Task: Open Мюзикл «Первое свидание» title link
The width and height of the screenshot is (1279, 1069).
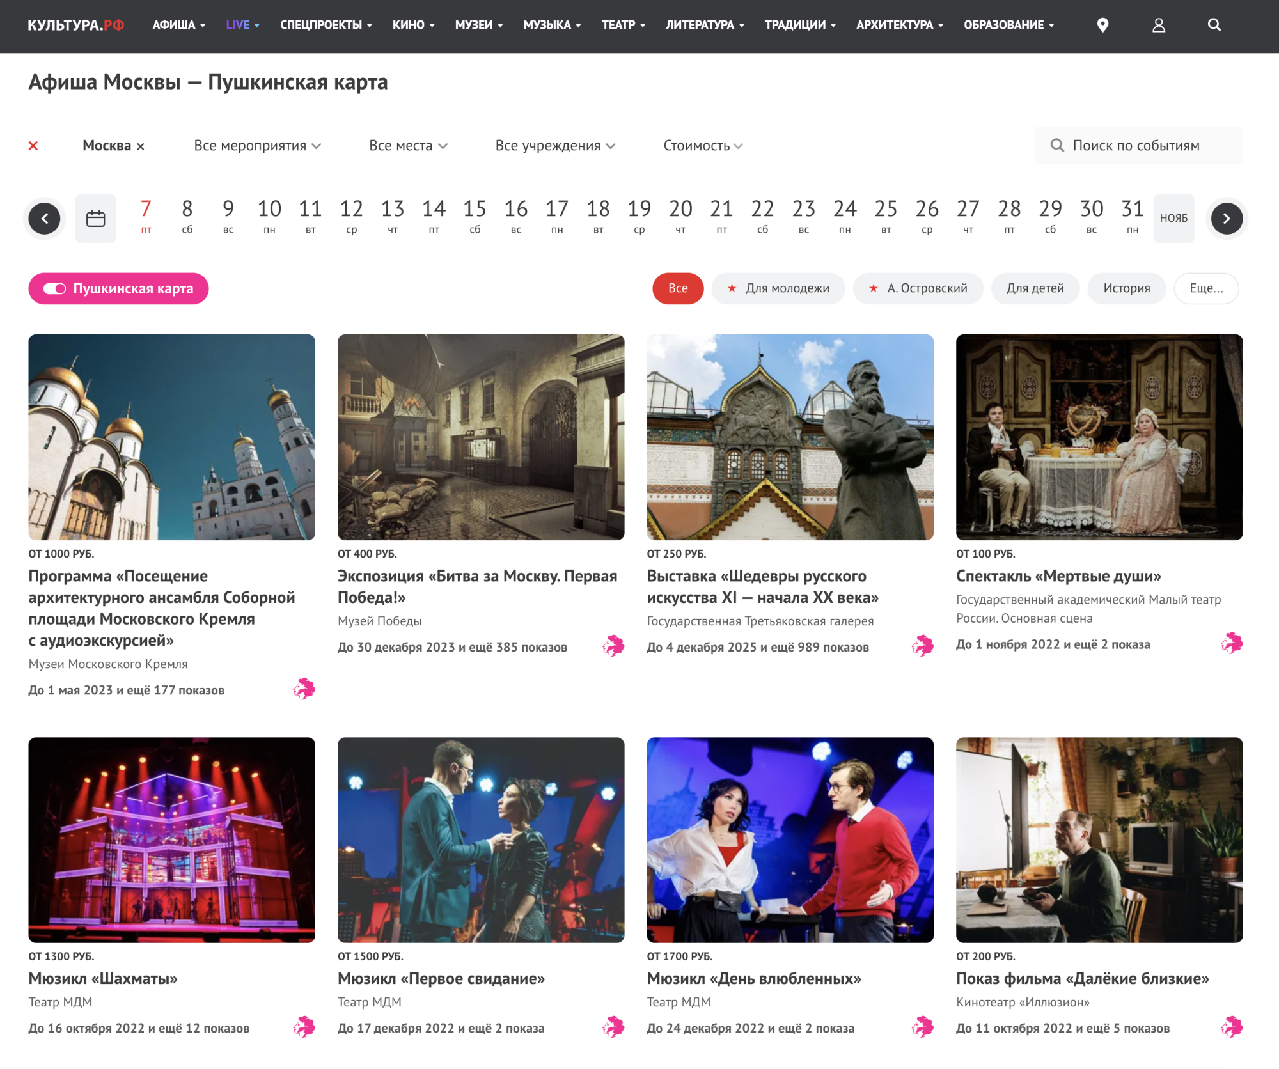Action: 441,978
